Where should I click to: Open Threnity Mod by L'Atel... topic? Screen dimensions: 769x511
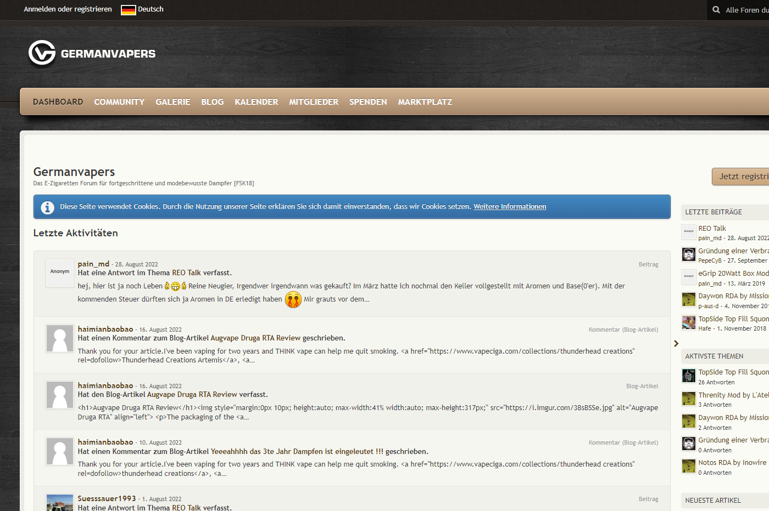coord(733,395)
